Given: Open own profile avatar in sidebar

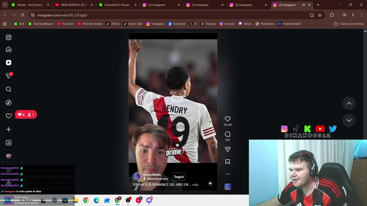Looking at the screenshot, I should 9,156.
